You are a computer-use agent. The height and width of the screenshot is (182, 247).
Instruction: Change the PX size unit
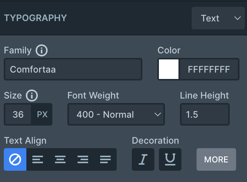[x=42, y=114]
